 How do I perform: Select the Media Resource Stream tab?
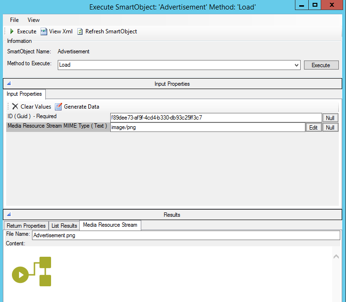[x=110, y=225]
